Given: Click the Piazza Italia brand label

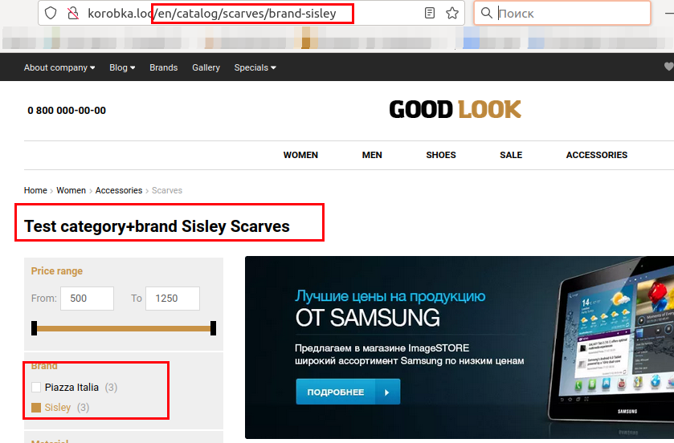Looking at the screenshot, I should [x=71, y=387].
